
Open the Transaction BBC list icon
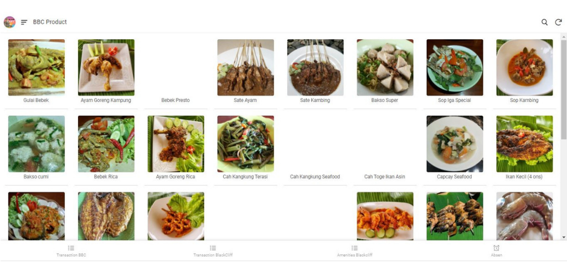point(71,248)
